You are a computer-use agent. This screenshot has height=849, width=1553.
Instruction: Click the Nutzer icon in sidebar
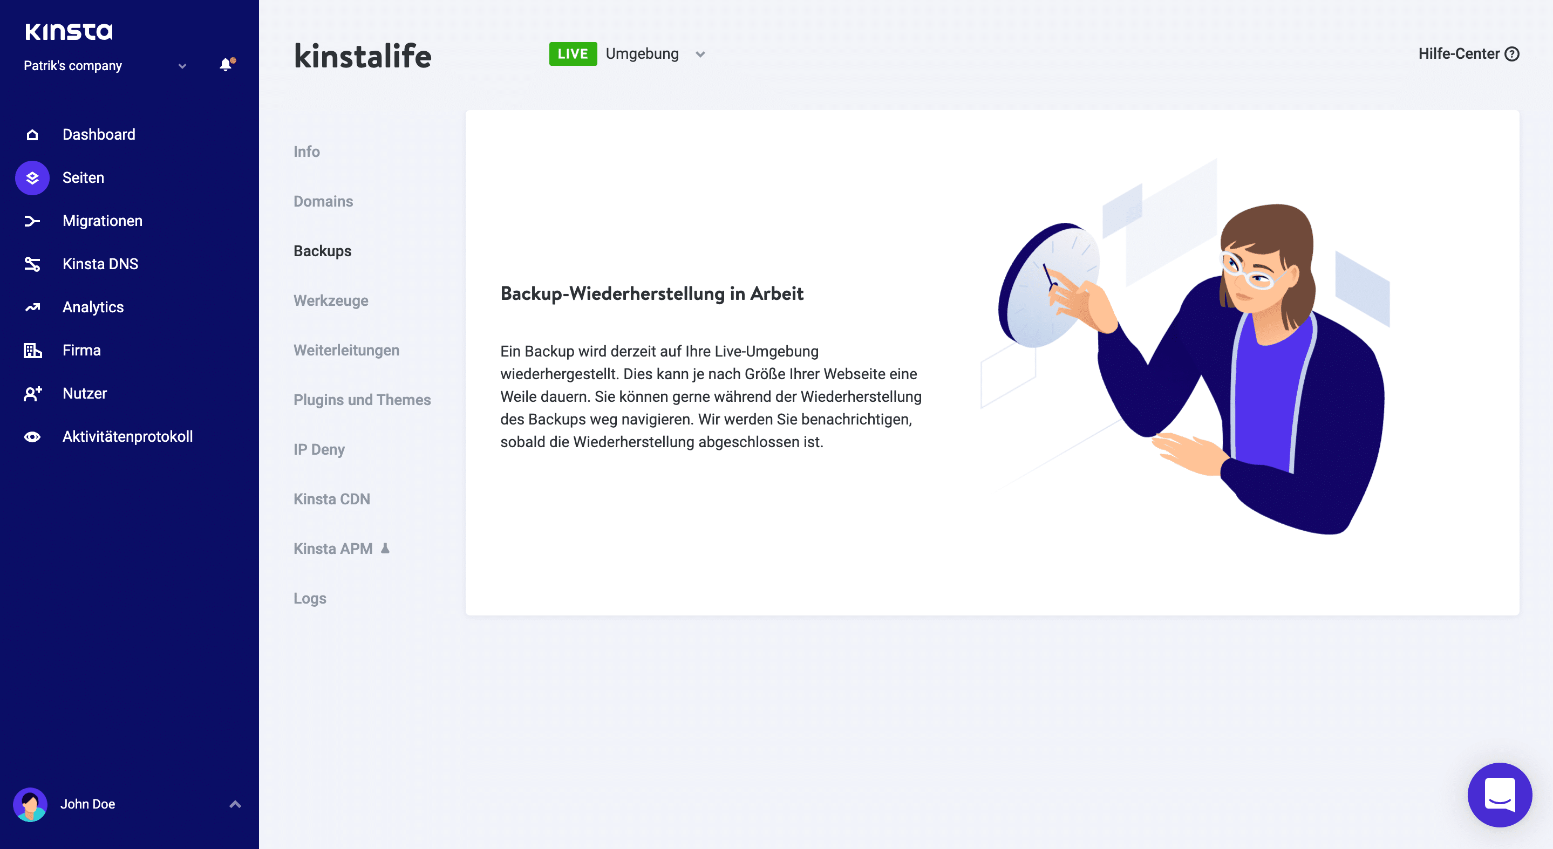click(x=30, y=393)
